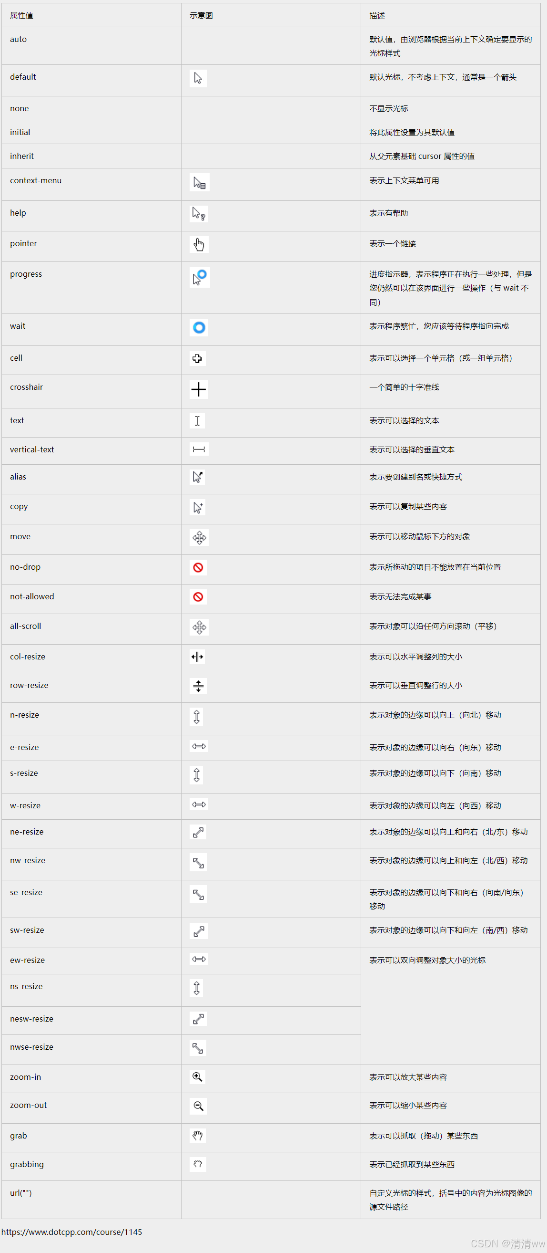Click the no-drop red prohibited icon
Image resolution: width=547 pixels, height=1253 pixels.
[x=198, y=568]
